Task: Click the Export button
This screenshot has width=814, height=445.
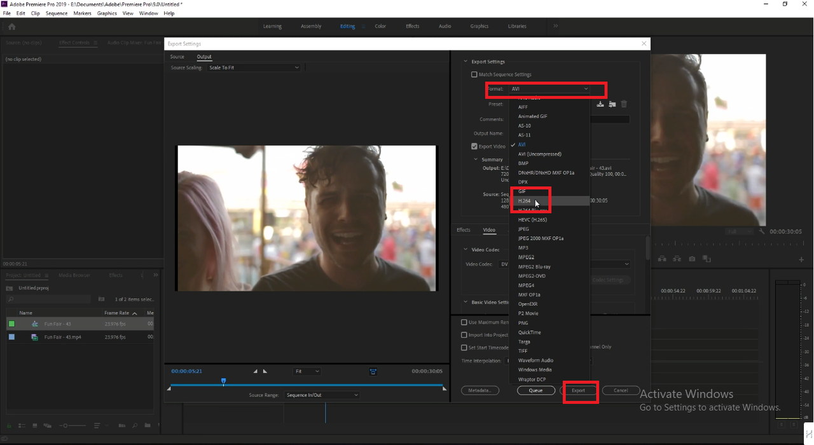Action: point(578,390)
